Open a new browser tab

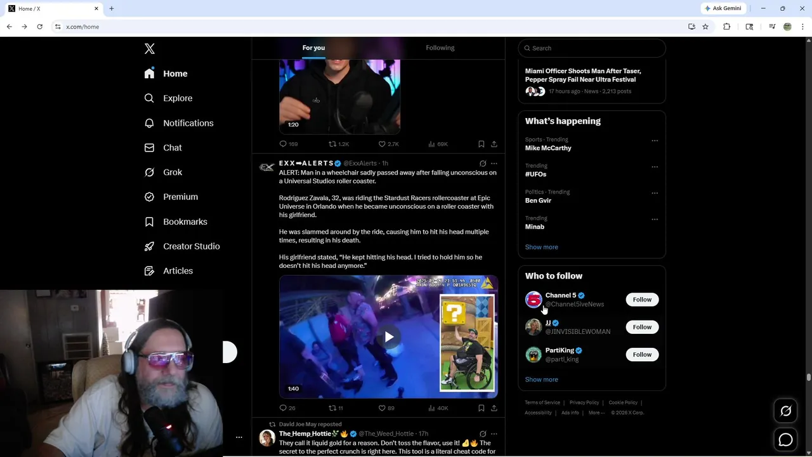point(111,8)
